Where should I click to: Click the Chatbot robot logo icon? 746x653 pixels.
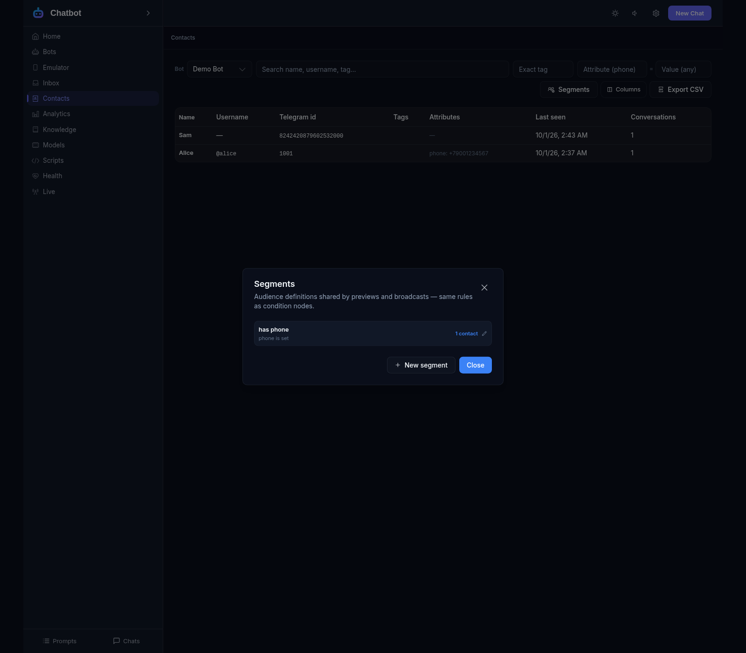[x=38, y=13]
